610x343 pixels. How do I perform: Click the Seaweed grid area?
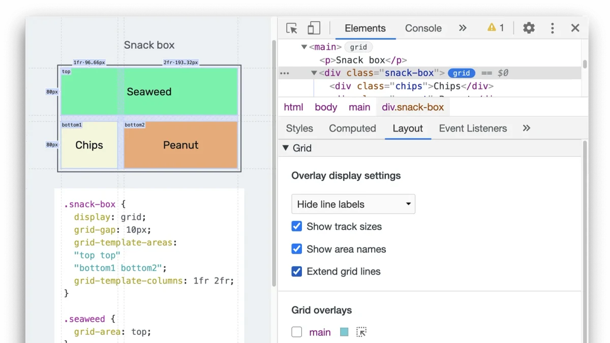(x=149, y=91)
